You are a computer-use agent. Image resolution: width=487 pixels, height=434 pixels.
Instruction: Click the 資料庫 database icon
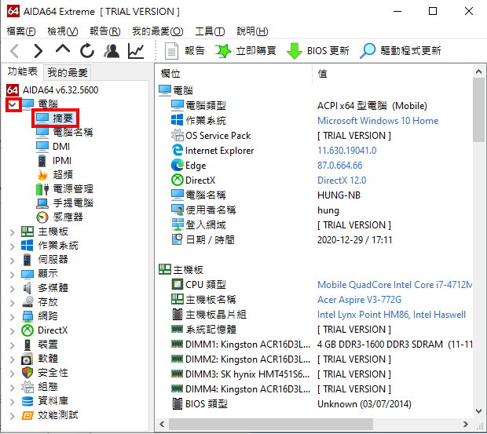[x=27, y=401]
